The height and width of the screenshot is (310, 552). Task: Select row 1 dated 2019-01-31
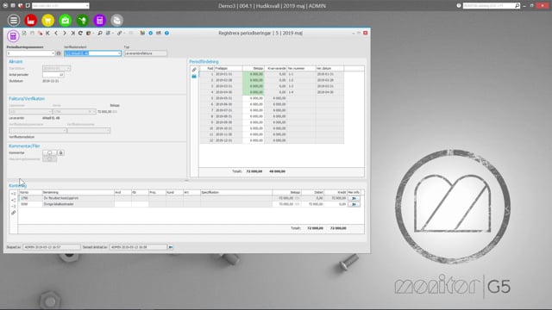pos(272,74)
